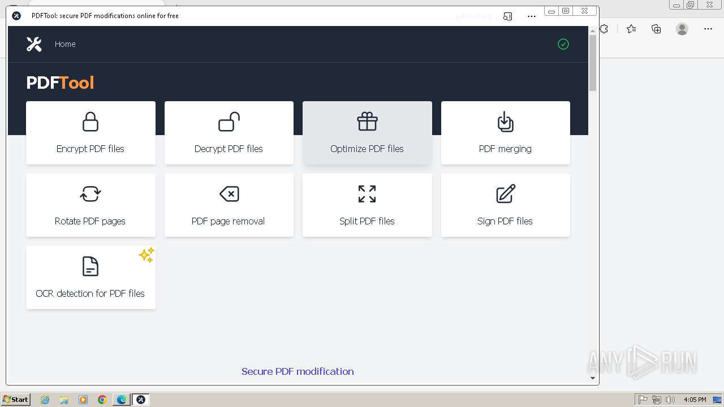The height and width of the screenshot is (407, 724).
Task: Click the PDF merging label
Action: click(505, 149)
